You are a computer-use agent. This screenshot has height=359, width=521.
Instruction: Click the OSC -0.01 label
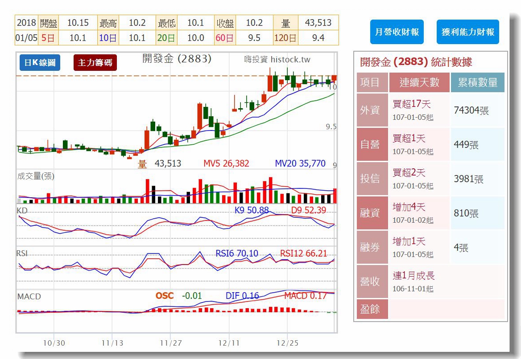click(x=179, y=296)
